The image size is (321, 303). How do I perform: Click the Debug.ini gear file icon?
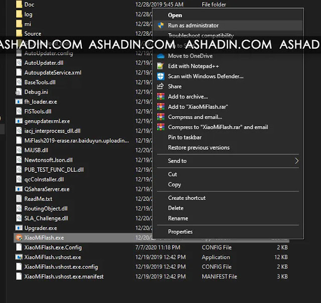click(19, 91)
